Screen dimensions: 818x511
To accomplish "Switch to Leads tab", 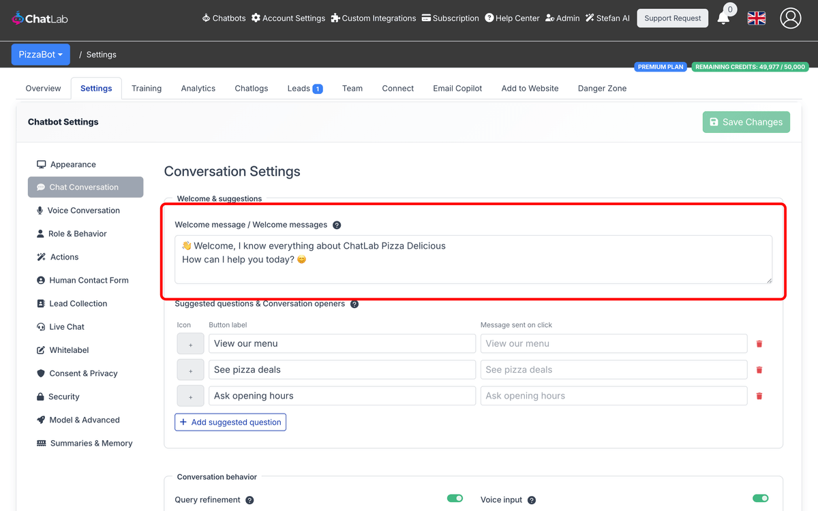I will 305,89.
